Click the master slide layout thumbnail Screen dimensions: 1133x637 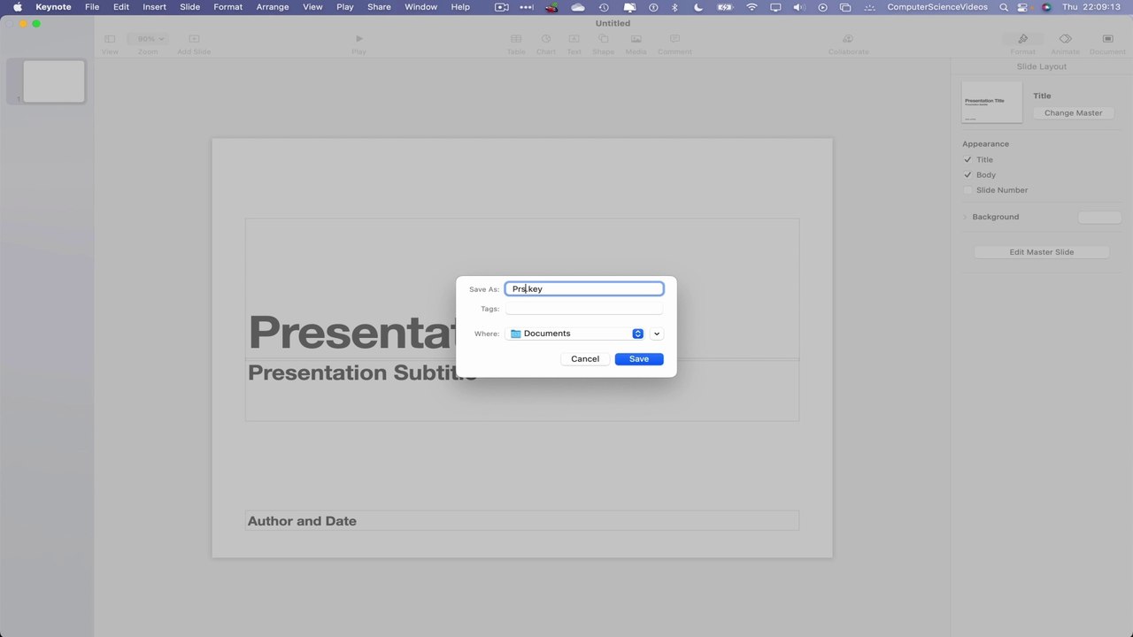tap(991, 103)
